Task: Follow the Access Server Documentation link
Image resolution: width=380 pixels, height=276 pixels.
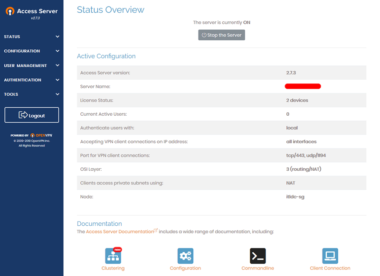Action: (x=120, y=231)
